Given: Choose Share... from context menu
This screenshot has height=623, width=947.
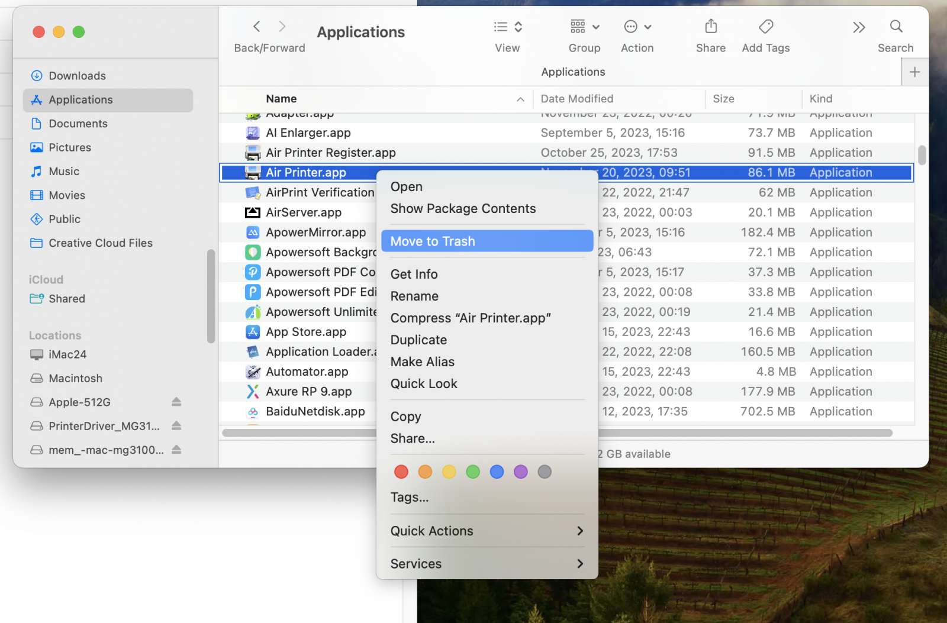Looking at the screenshot, I should tap(487, 439).
